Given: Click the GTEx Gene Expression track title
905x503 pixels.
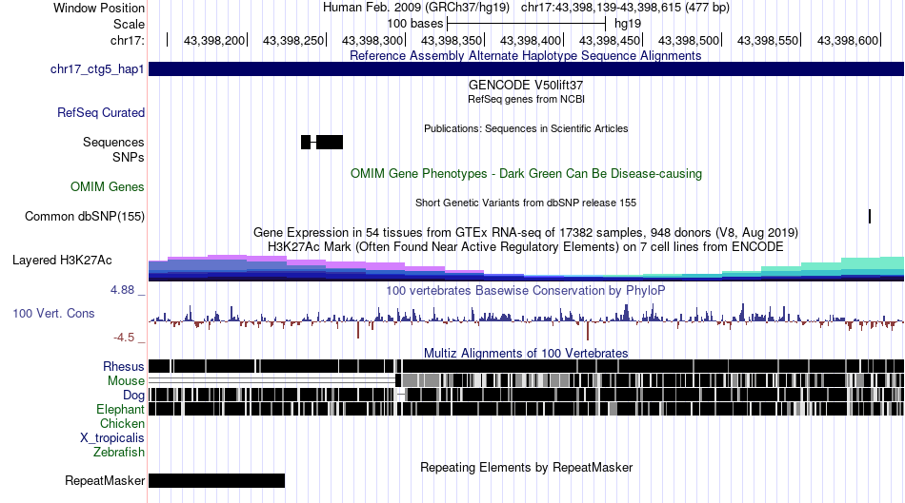Looking at the screenshot, I should 526,233.
